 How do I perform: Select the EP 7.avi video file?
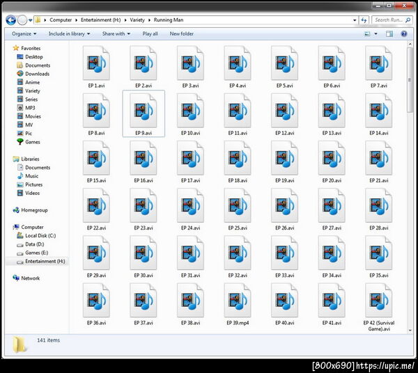pos(378,67)
